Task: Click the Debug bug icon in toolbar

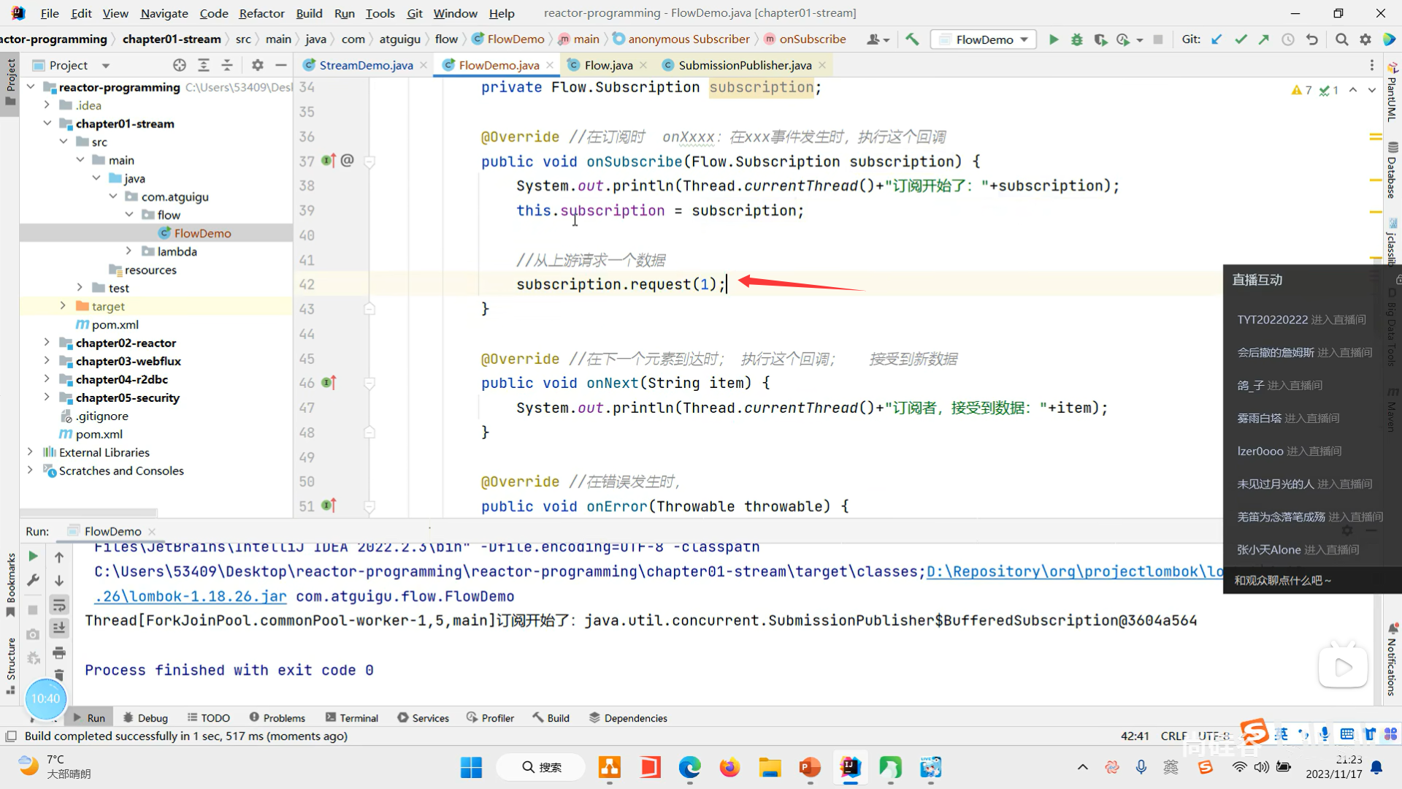Action: [1076, 39]
